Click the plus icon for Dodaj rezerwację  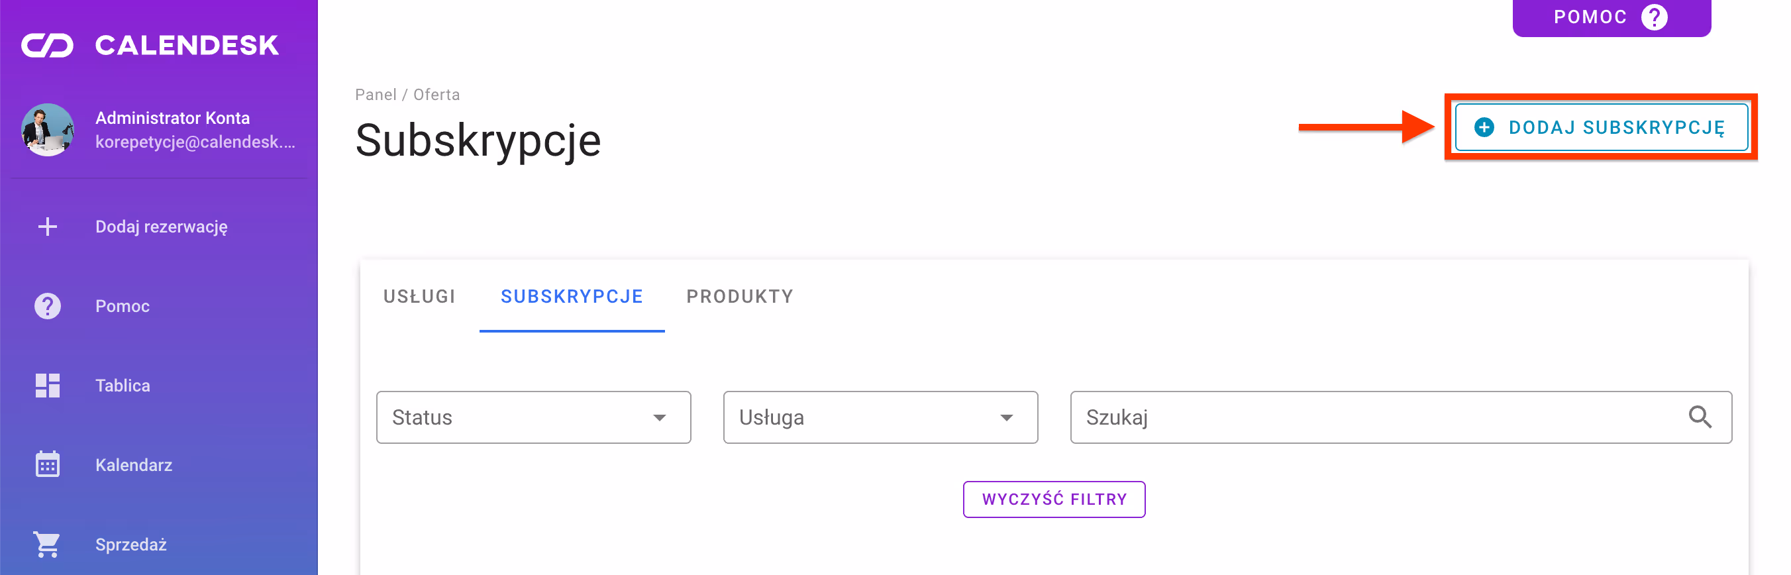pos(47,227)
